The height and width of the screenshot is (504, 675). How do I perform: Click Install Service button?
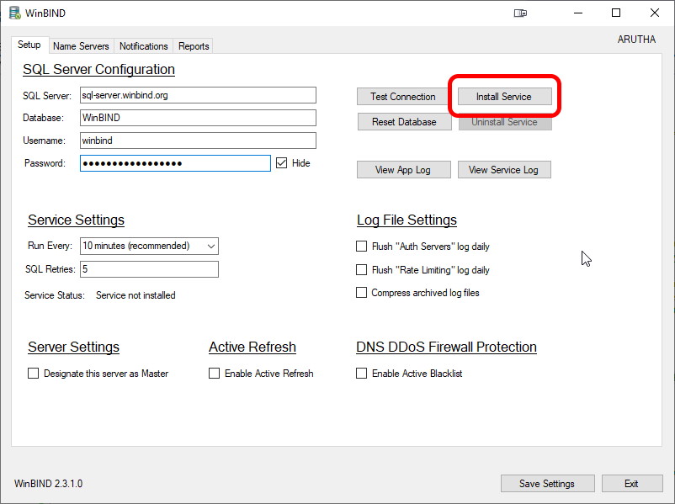504,97
